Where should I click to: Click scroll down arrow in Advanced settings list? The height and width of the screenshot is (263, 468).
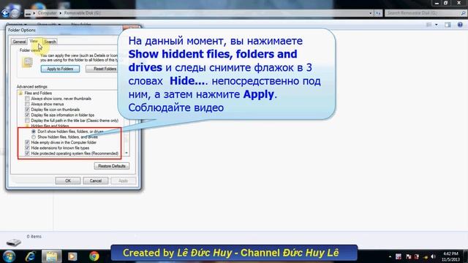point(127,153)
